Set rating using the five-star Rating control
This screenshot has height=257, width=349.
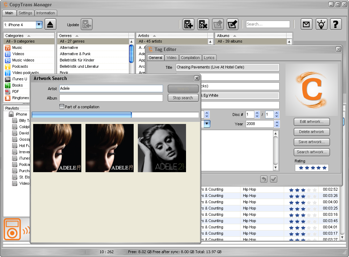tap(312, 168)
